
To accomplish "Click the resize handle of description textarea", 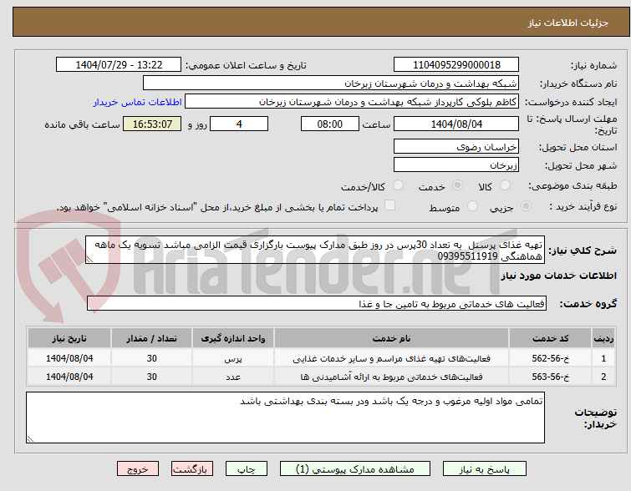I will [x=89, y=260].
